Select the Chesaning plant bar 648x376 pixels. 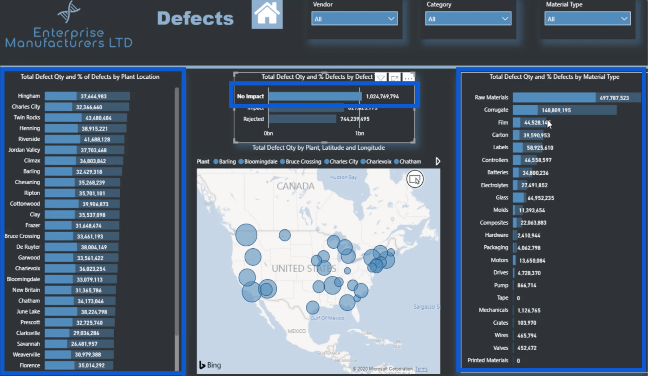tap(83, 182)
